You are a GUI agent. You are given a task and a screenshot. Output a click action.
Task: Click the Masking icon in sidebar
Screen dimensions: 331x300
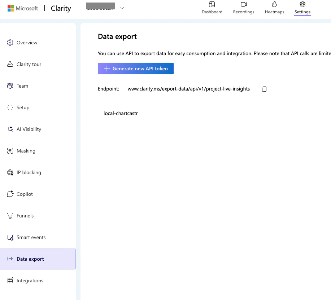10,151
